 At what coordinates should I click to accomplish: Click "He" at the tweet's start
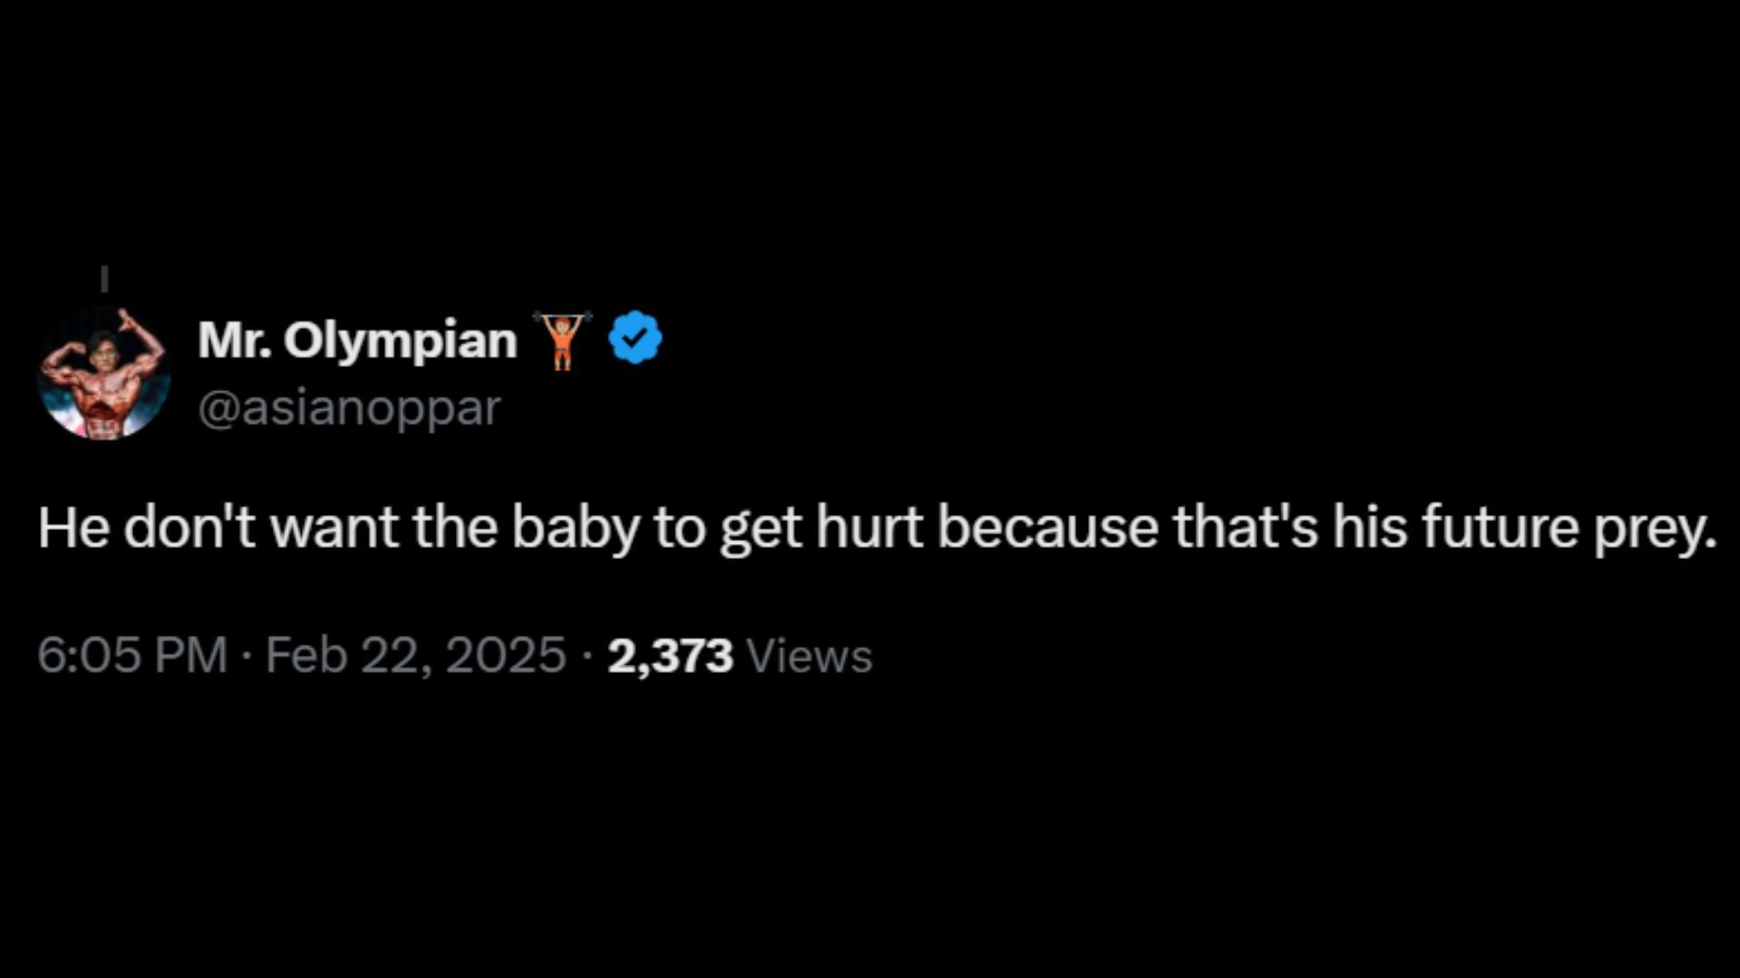[73, 528]
